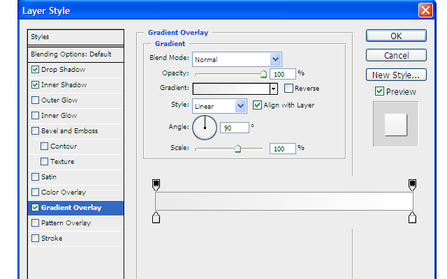
Task: Click the Angle dial control
Action: click(205, 128)
